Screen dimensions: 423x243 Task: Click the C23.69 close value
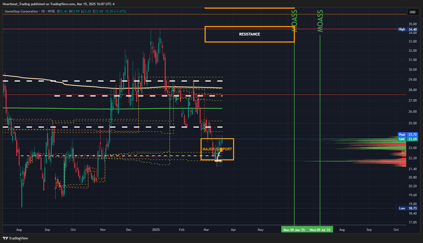pos(98,11)
